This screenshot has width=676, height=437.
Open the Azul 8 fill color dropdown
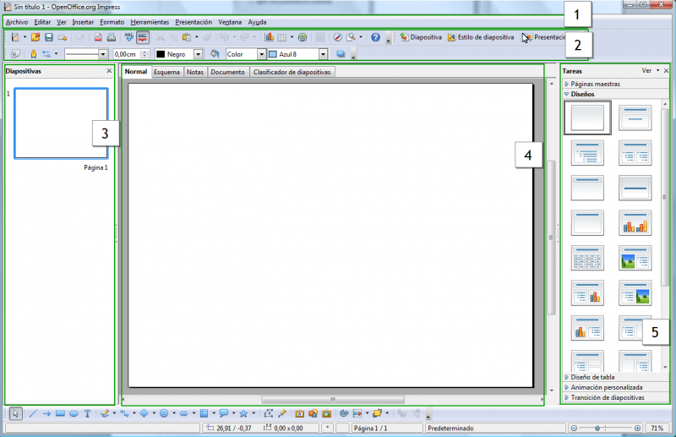323,54
